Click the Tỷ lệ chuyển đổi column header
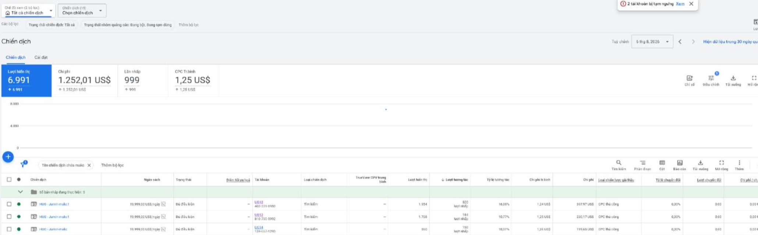This screenshot has width=758, height=235. coord(668,180)
